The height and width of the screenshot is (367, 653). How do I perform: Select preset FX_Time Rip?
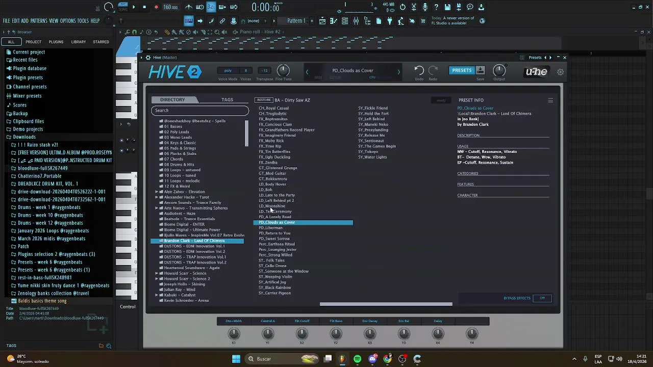click(270, 146)
